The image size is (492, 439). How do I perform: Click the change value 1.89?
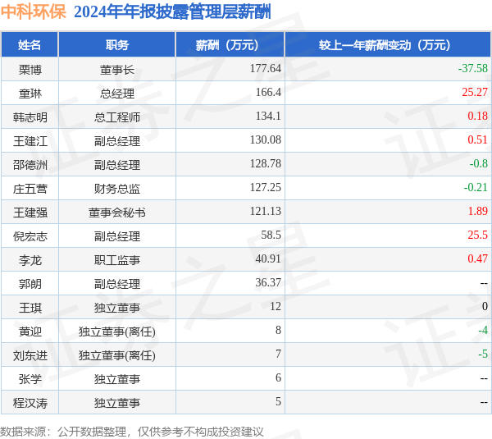[x=477, y=212]
